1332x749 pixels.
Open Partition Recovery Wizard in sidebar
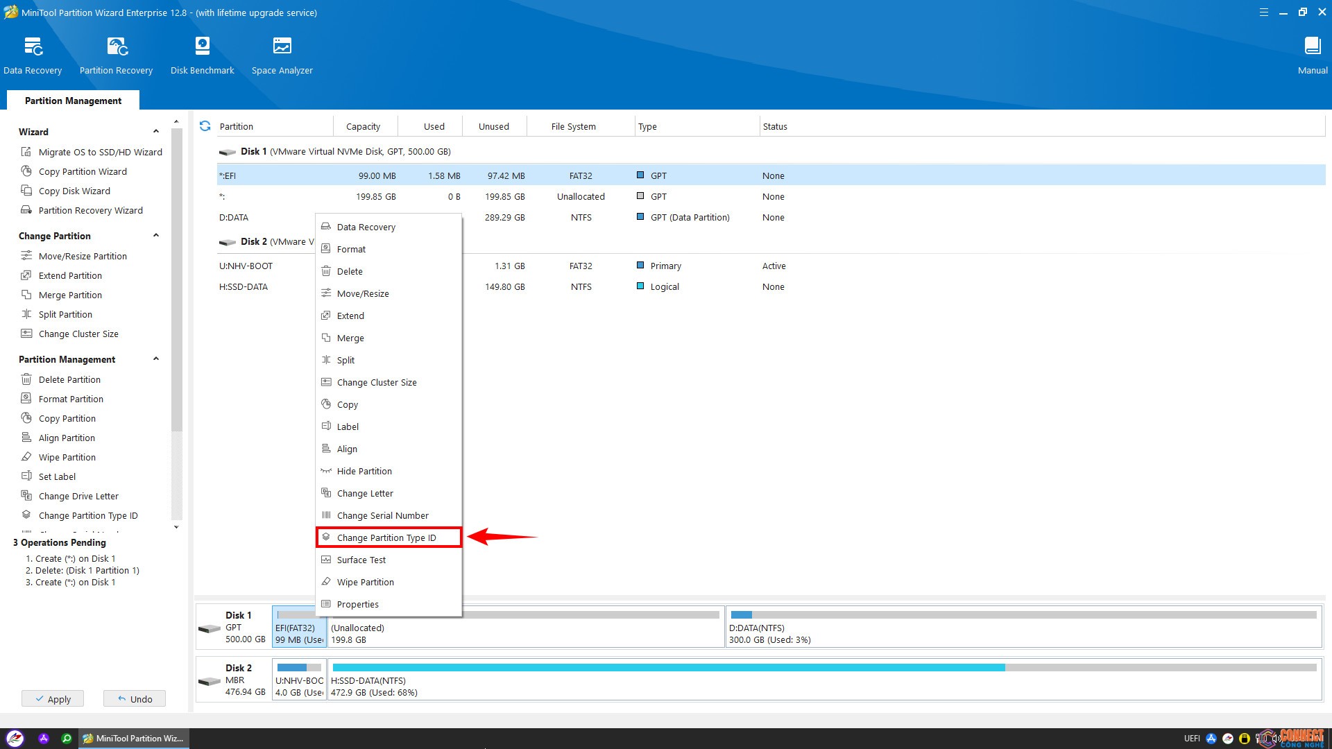pyautogui.click(x=82, y=210)
